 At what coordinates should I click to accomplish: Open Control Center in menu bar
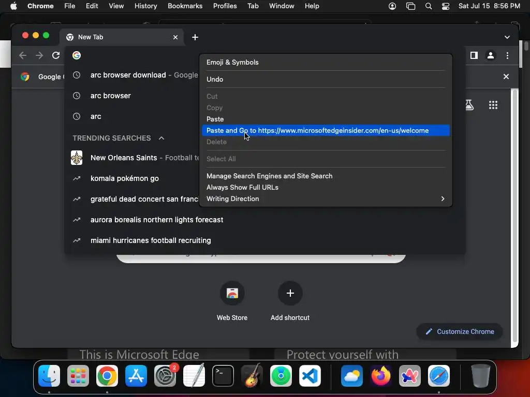pyautogui.click(x=446, y=6)
